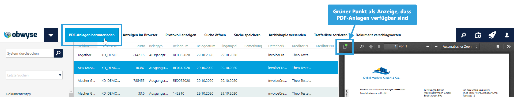Expand more PDF tools with double chevron
This screenshot has width=514, height=97.
click(x=509, y=47)
